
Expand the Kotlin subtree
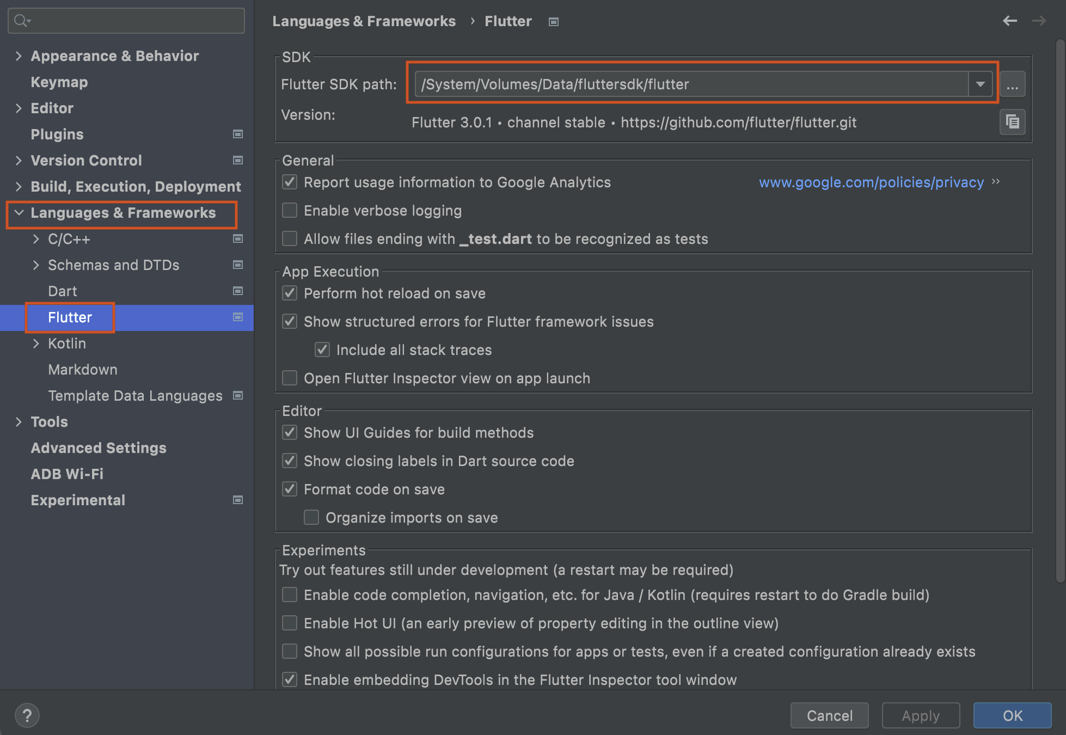pos(36,343)
